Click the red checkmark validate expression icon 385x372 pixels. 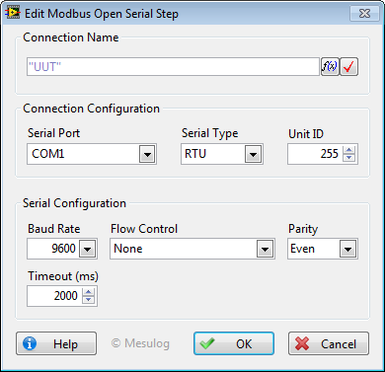[x=348, y=67]
